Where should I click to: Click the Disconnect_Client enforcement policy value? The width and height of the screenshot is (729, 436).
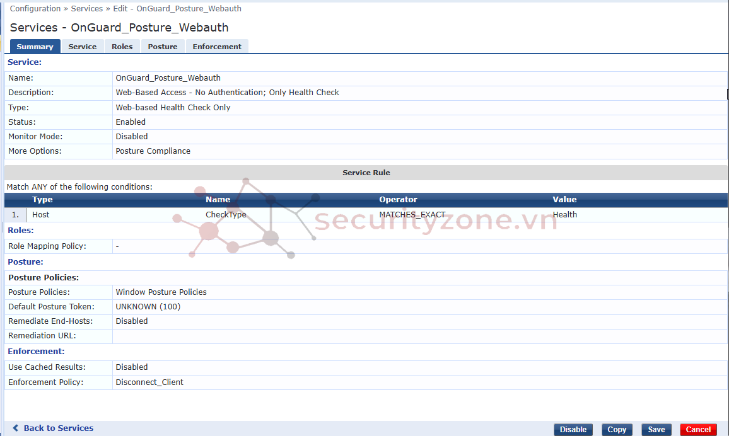tap(149, 382)
